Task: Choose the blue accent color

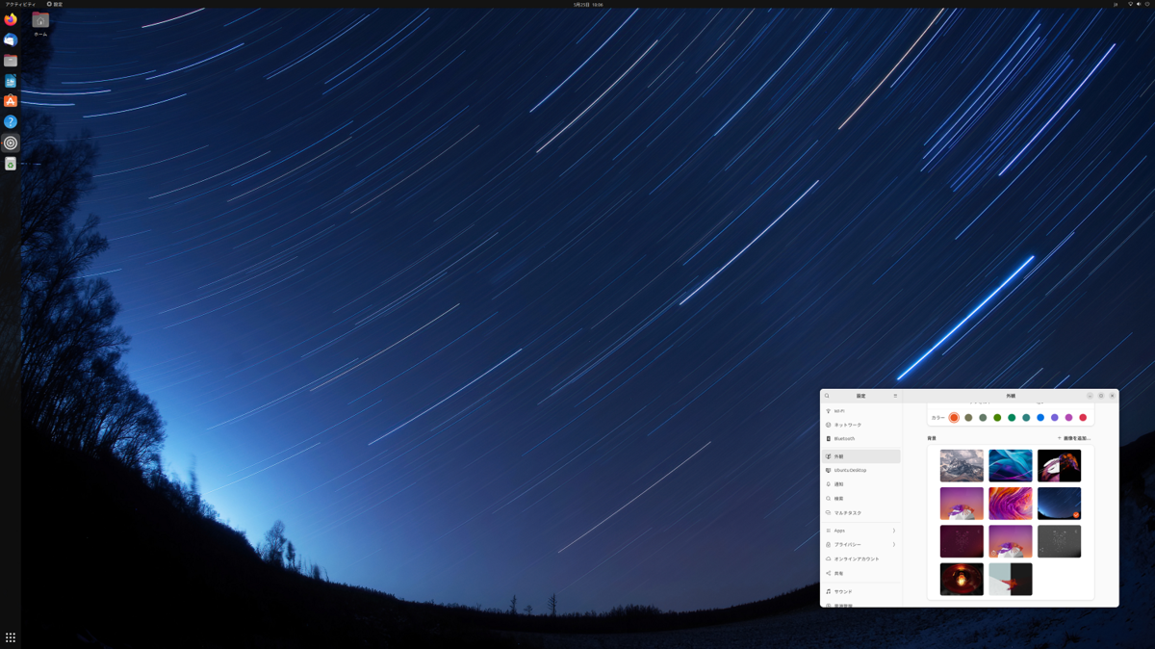Action: click(x=1040, y=418)
